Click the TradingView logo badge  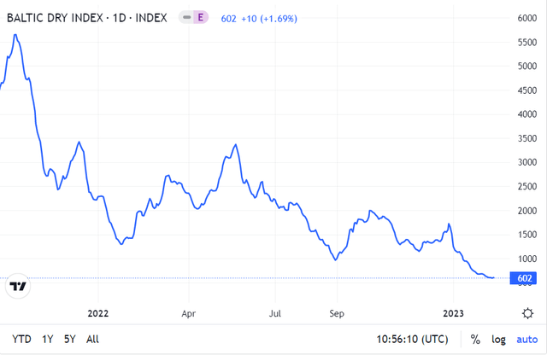tap(18, 286)
